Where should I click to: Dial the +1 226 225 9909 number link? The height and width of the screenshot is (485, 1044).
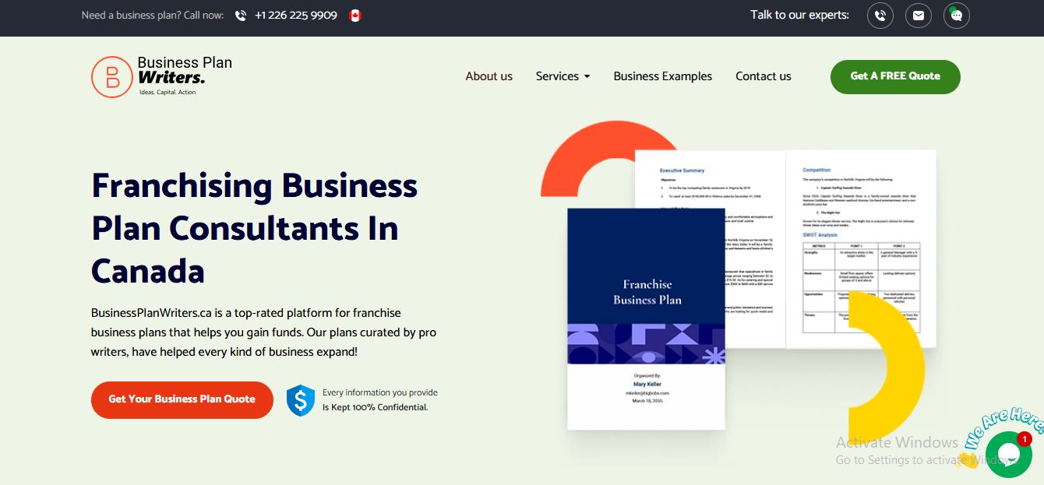(295, 16)
